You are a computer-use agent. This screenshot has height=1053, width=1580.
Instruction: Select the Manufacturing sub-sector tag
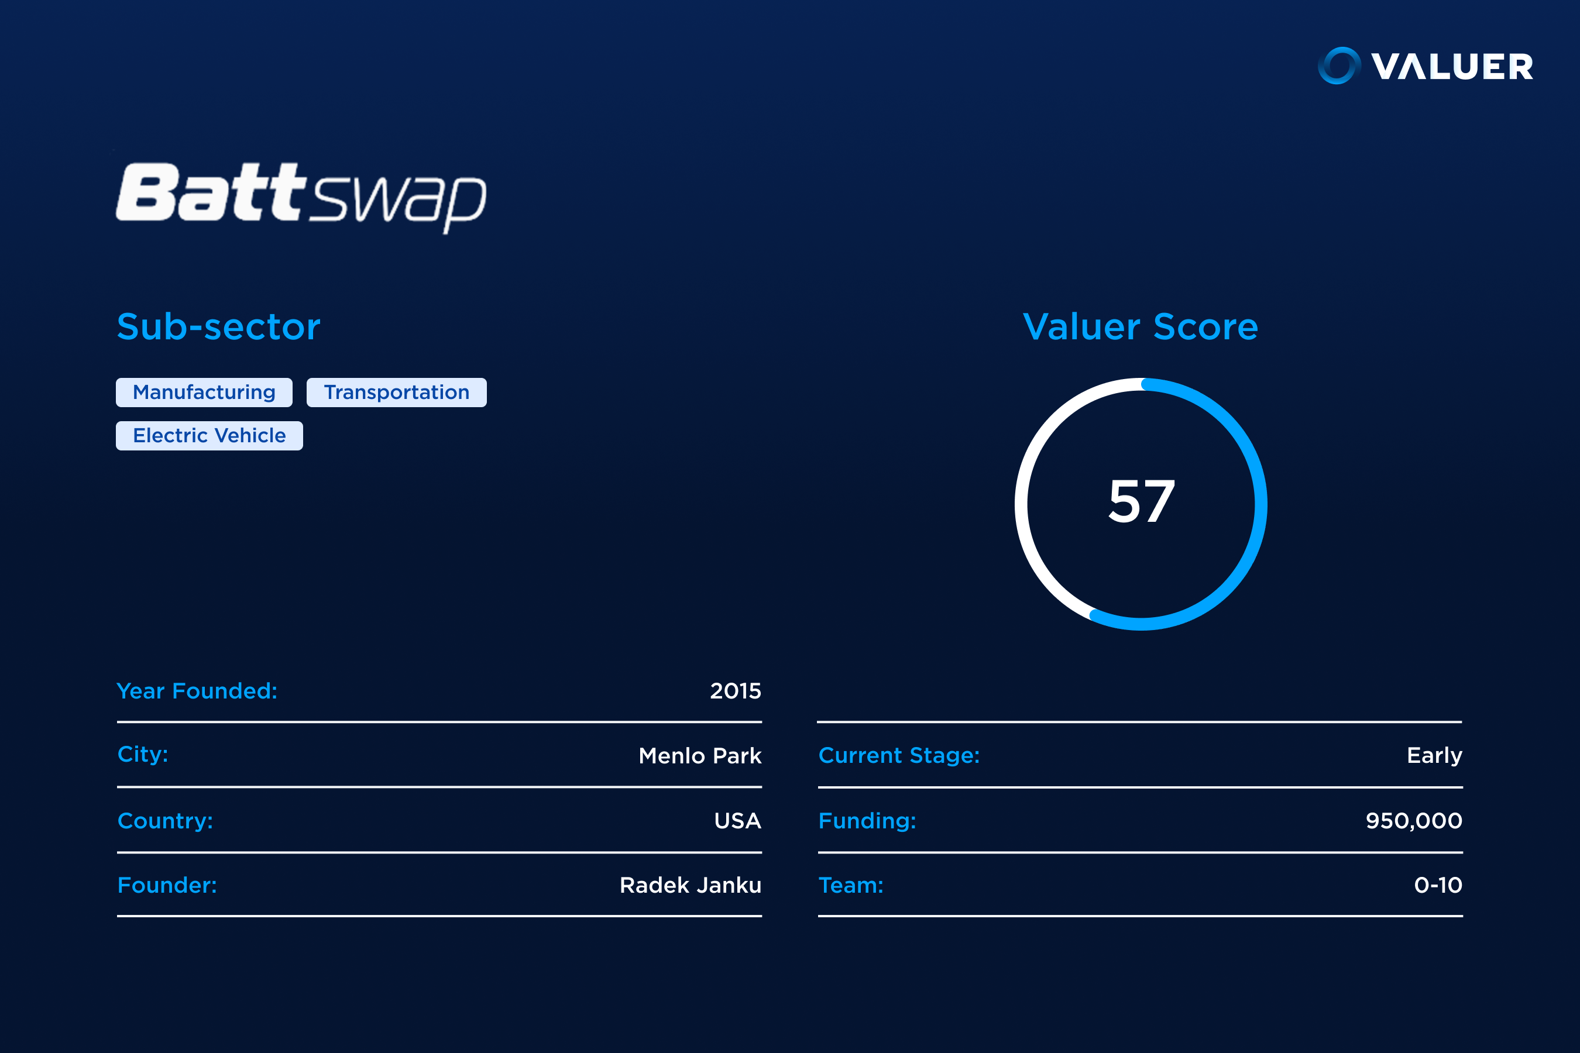[204, 392]
